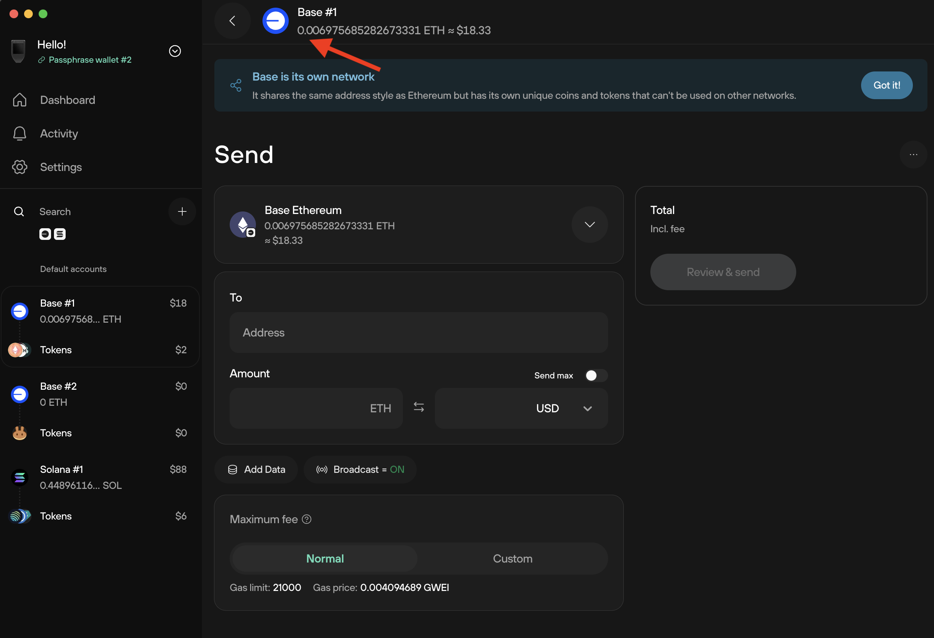The image size is (934, 638).
Task: Click the Base #1 token icons stack
Action: coord(19,350)
